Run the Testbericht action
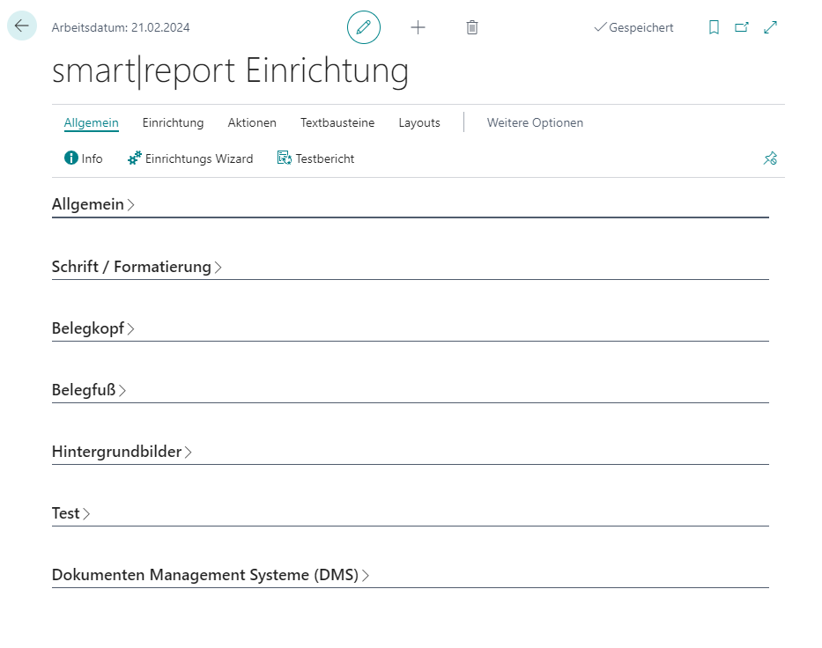The width and height of the screenshot is (822, 648). pos(316,158)
